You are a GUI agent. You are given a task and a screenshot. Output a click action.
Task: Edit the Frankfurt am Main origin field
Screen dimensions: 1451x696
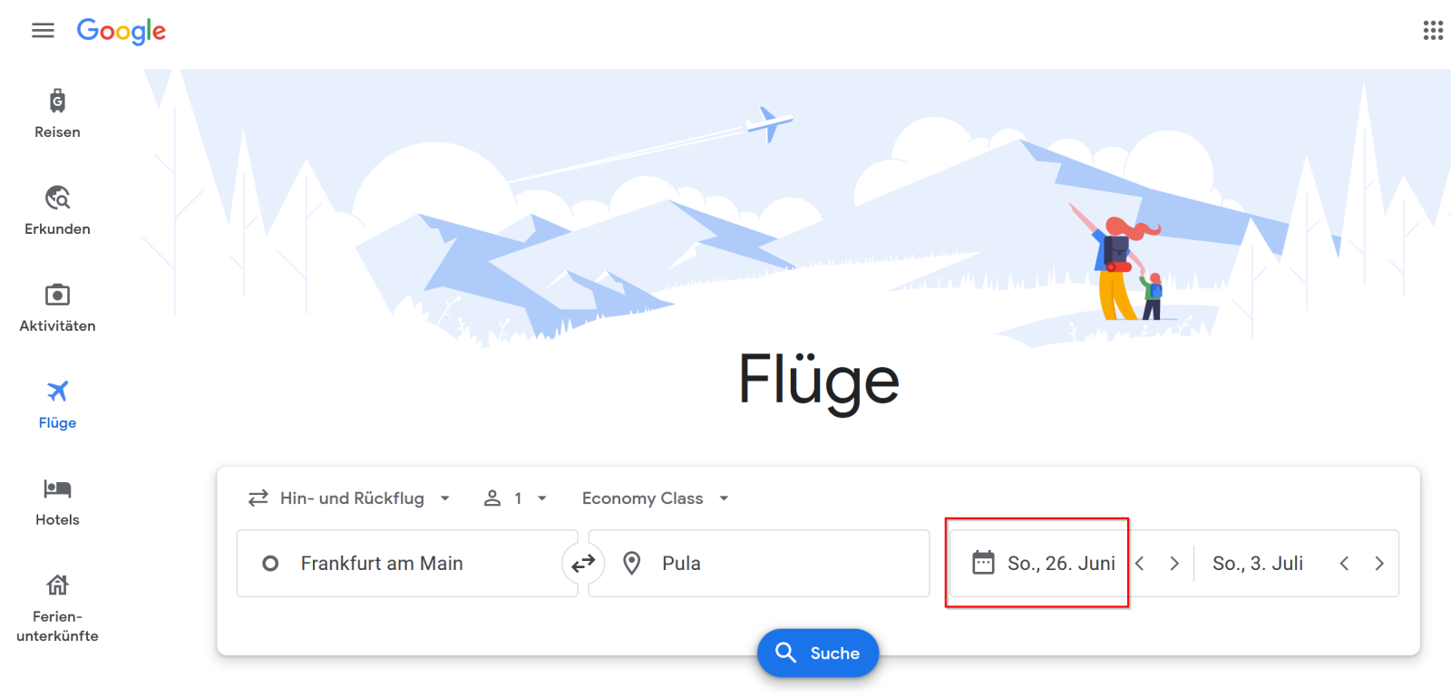point(407,563)
